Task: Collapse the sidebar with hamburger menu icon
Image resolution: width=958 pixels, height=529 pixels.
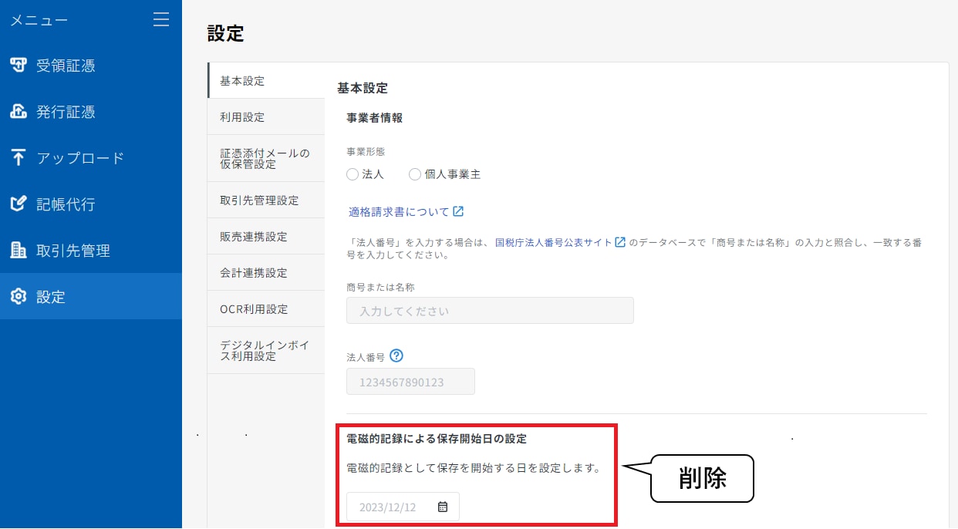Action: click(161, 19)
